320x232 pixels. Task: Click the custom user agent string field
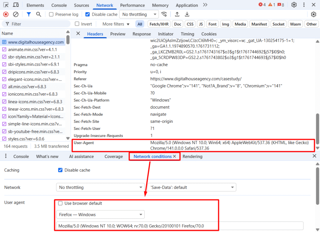(180, 226)
